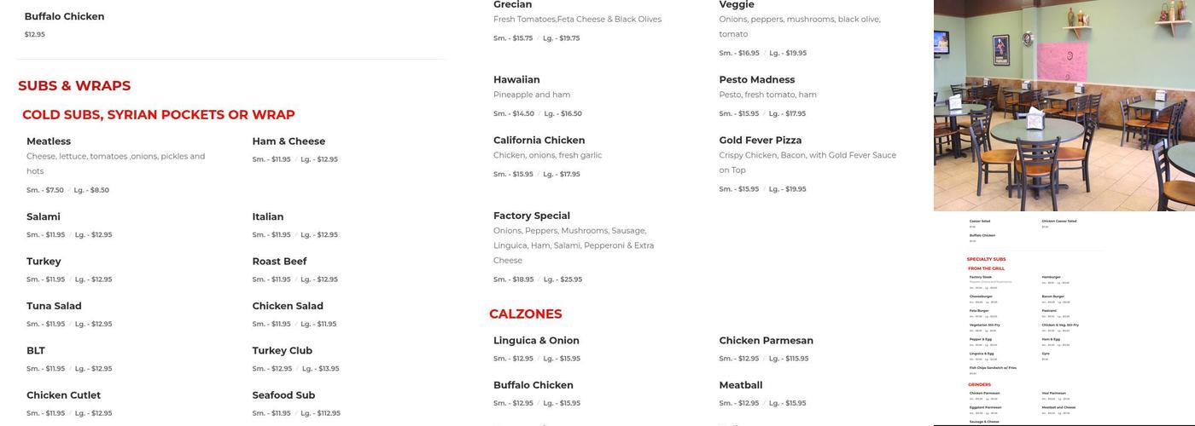Select the Tuna Salad sub
The width and height of the screenshot is (1195, 426).
54,307
